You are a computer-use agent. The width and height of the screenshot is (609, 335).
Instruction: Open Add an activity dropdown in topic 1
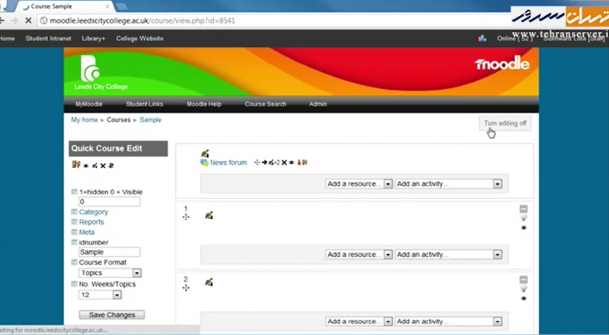click(x=448, y=254)
